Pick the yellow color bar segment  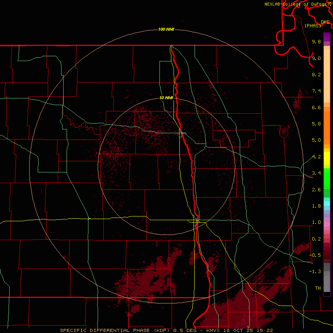pos(327,158)
